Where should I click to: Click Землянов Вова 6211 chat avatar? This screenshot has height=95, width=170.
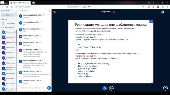20,43
